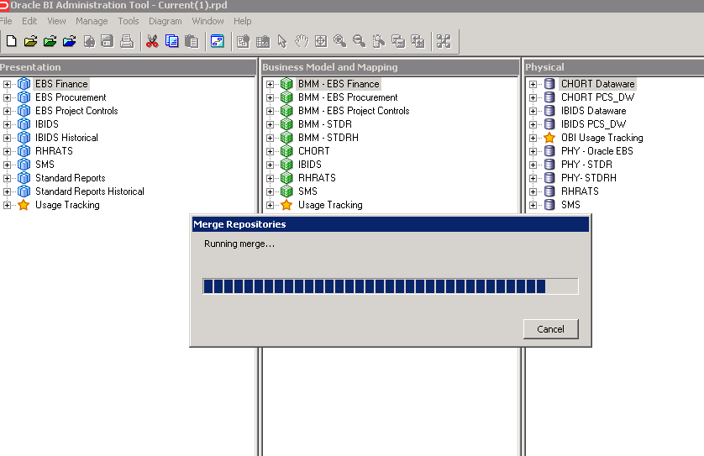704x456 pixels.
Task: Click the BMM - STDR business model icon
Action: 286,124
